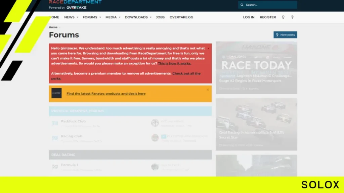Click LOG IN
The image size is (344, 193).
(x=249, y=17)
